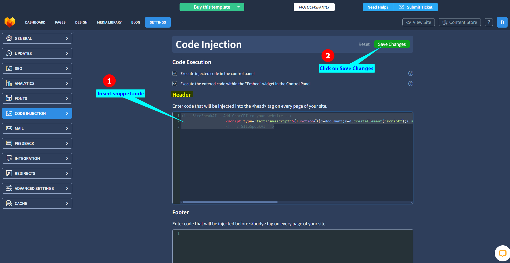The width and height of the screenshot is (510, 263).
Task: Toggle the Embed widget code execution checkbox
Action: tap(175, 84)
